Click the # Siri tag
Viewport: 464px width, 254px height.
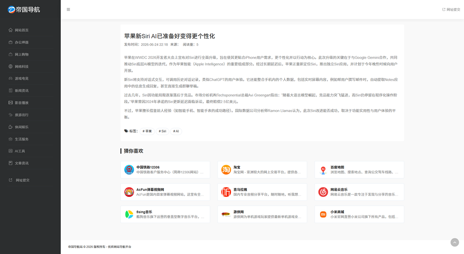[162, 131]
